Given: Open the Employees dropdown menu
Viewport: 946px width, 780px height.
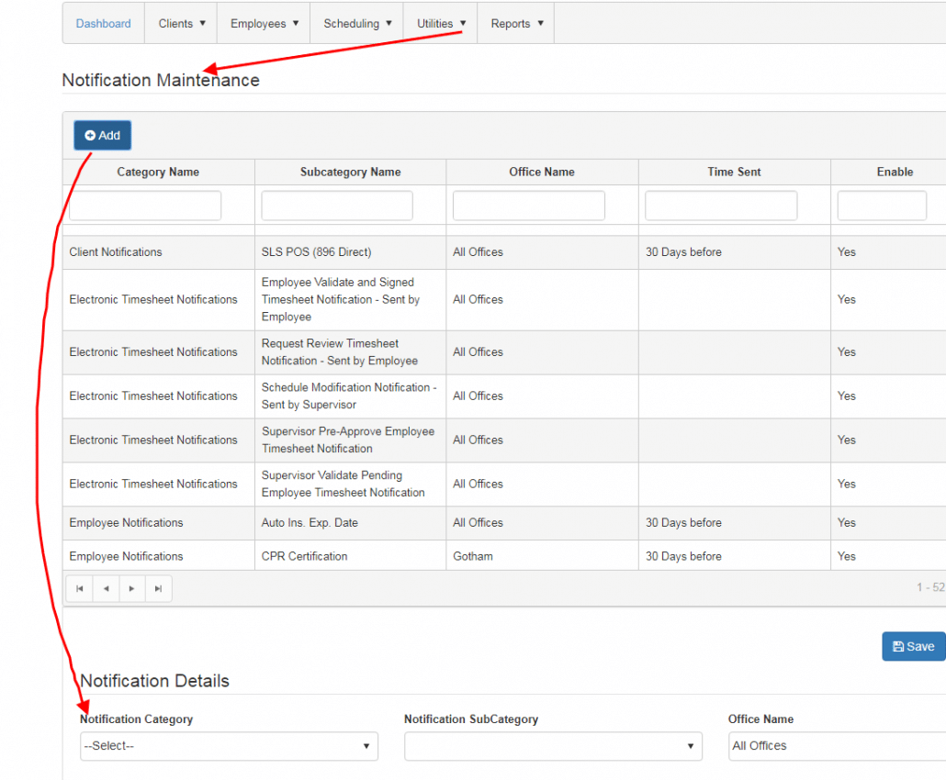Looking at the screenshot, I should (264, 24).
